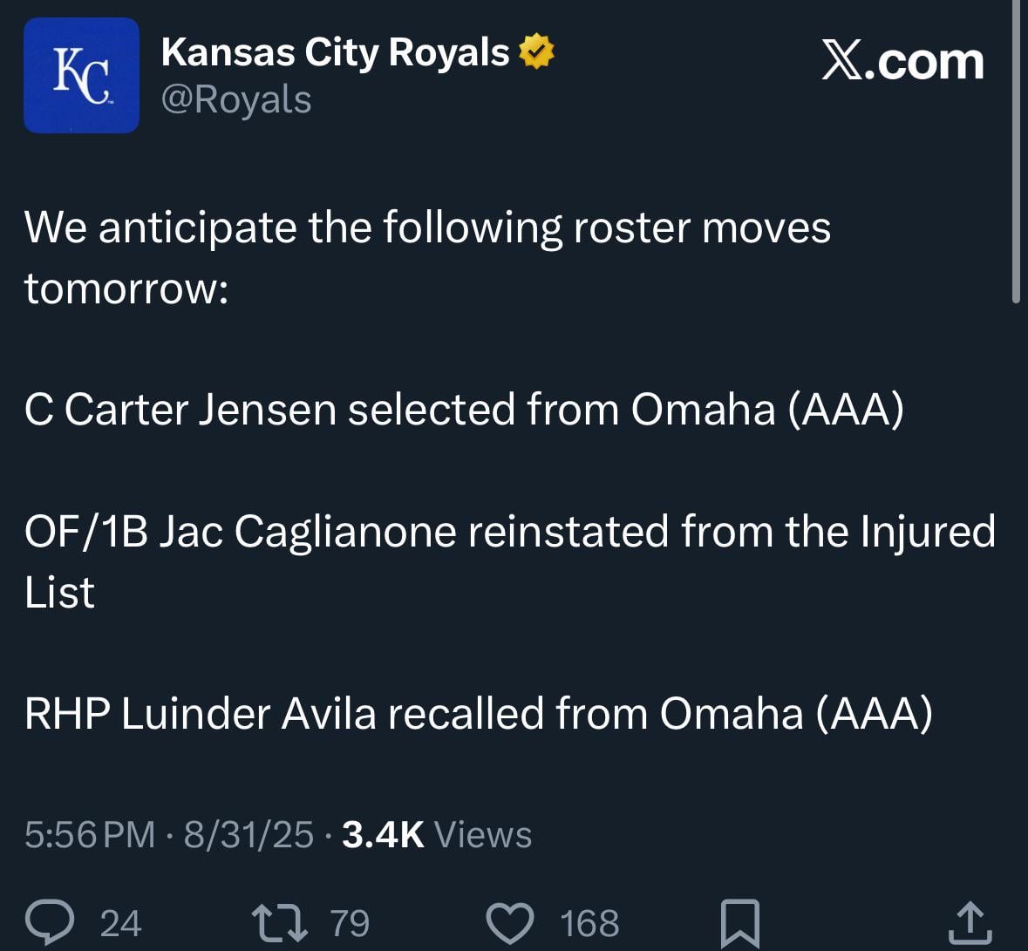
Task: Click the gold verified badge
Action: pyautogui.click(x=536, y=52)
